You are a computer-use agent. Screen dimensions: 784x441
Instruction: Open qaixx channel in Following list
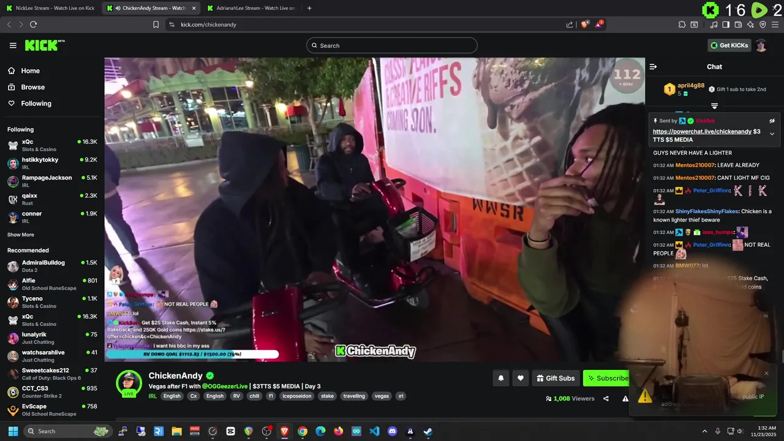coord(52,198)
